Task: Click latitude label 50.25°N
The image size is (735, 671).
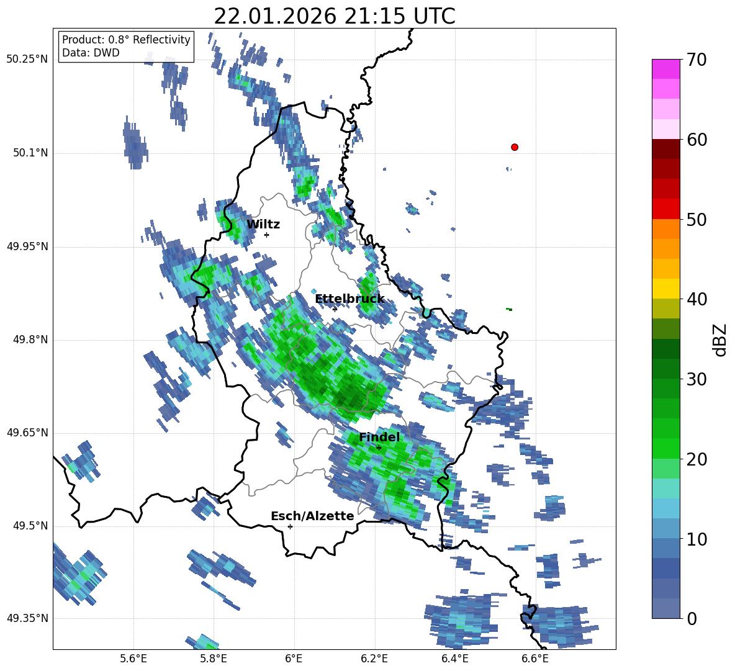Action: (27, 60)
